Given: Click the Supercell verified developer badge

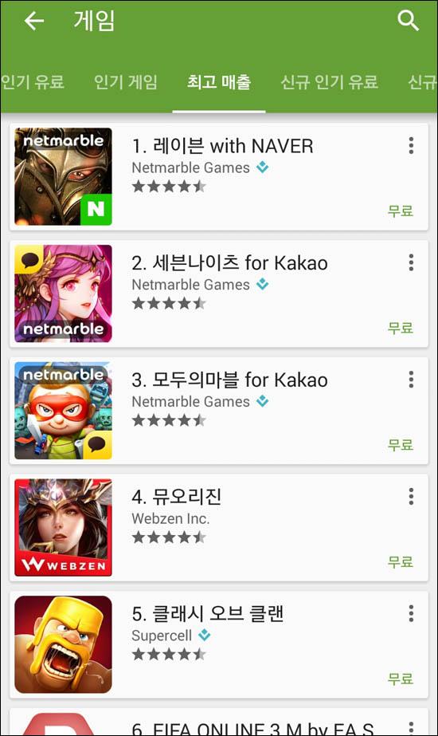Looking at the screenshot, I should [x=204, y=636].
